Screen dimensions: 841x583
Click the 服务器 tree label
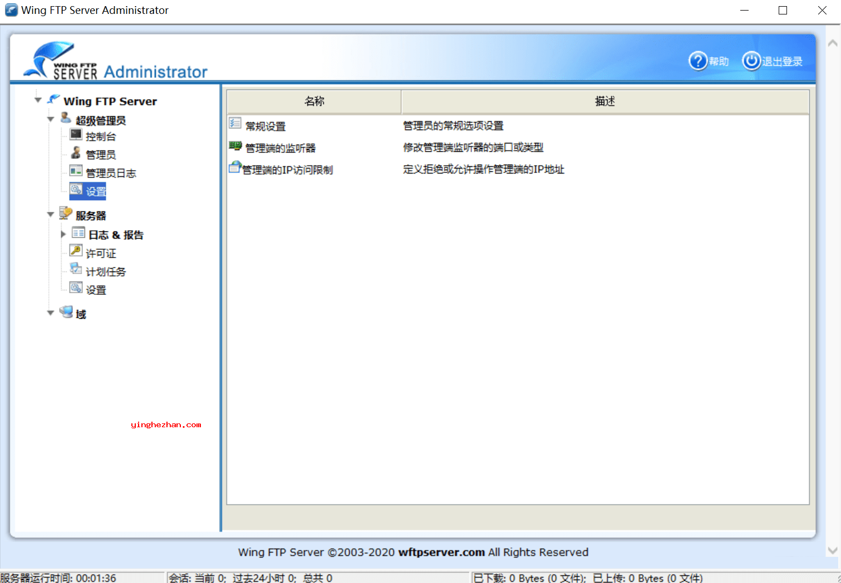tap(91, 216)
